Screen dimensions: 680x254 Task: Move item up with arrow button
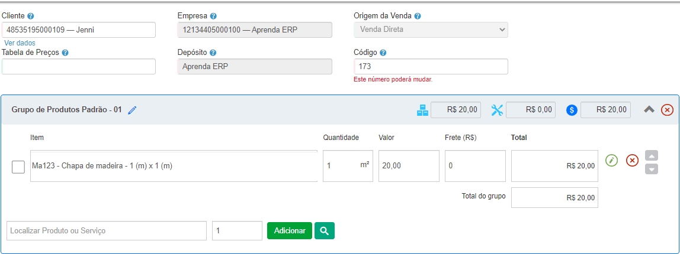(x=651, y=156)
